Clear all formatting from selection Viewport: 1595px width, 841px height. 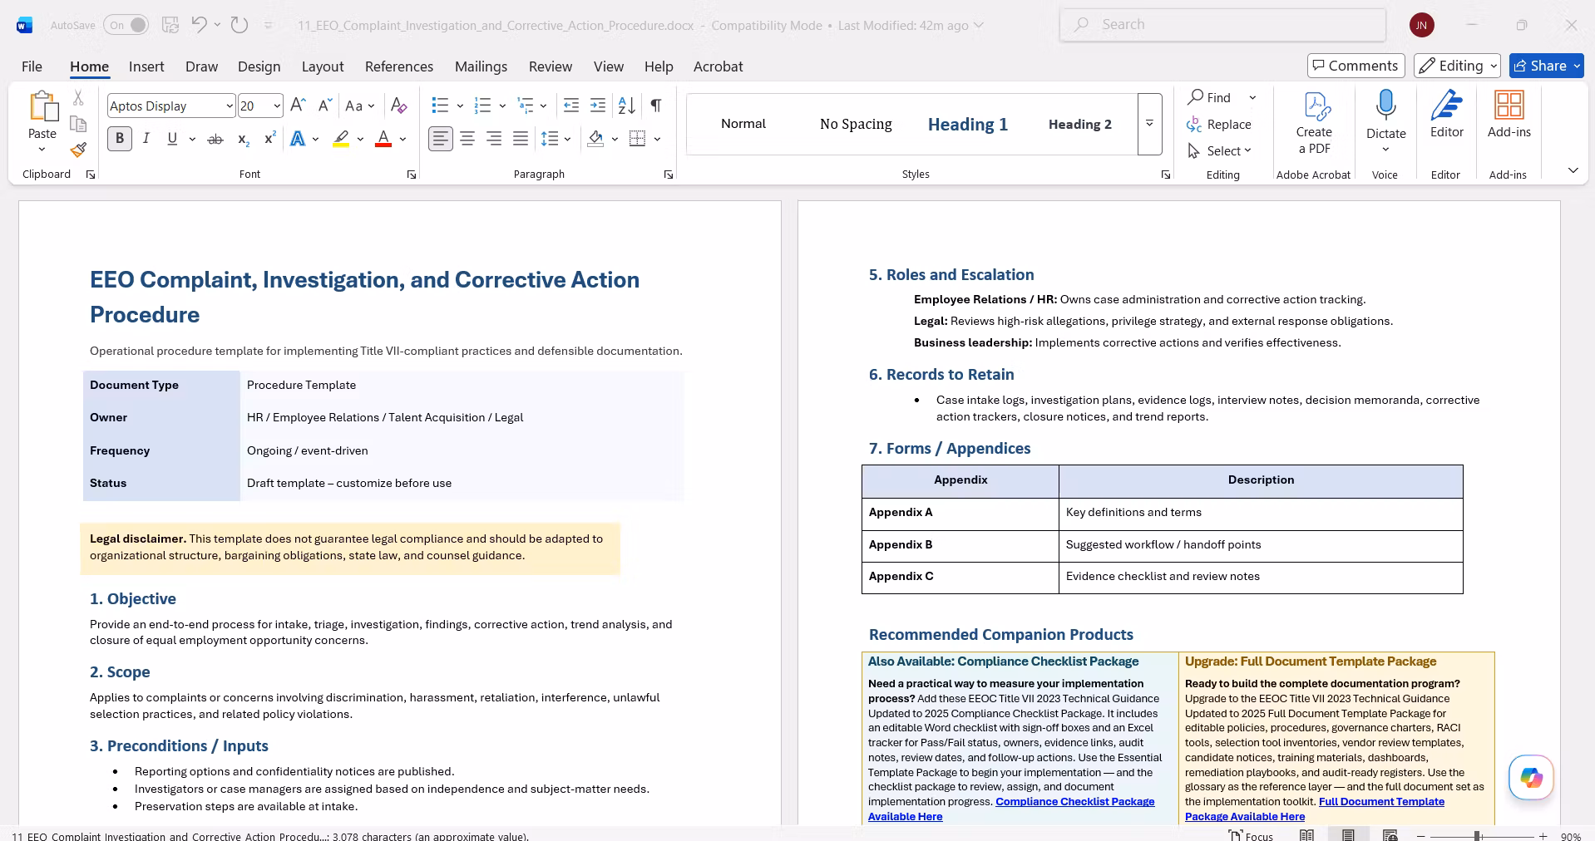(399, 106)
